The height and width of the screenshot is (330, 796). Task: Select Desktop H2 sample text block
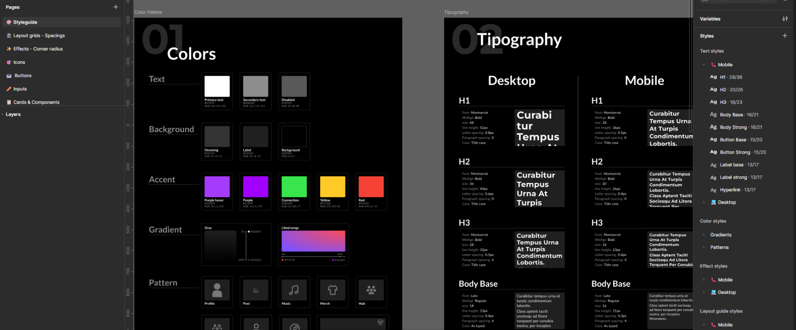539,188
